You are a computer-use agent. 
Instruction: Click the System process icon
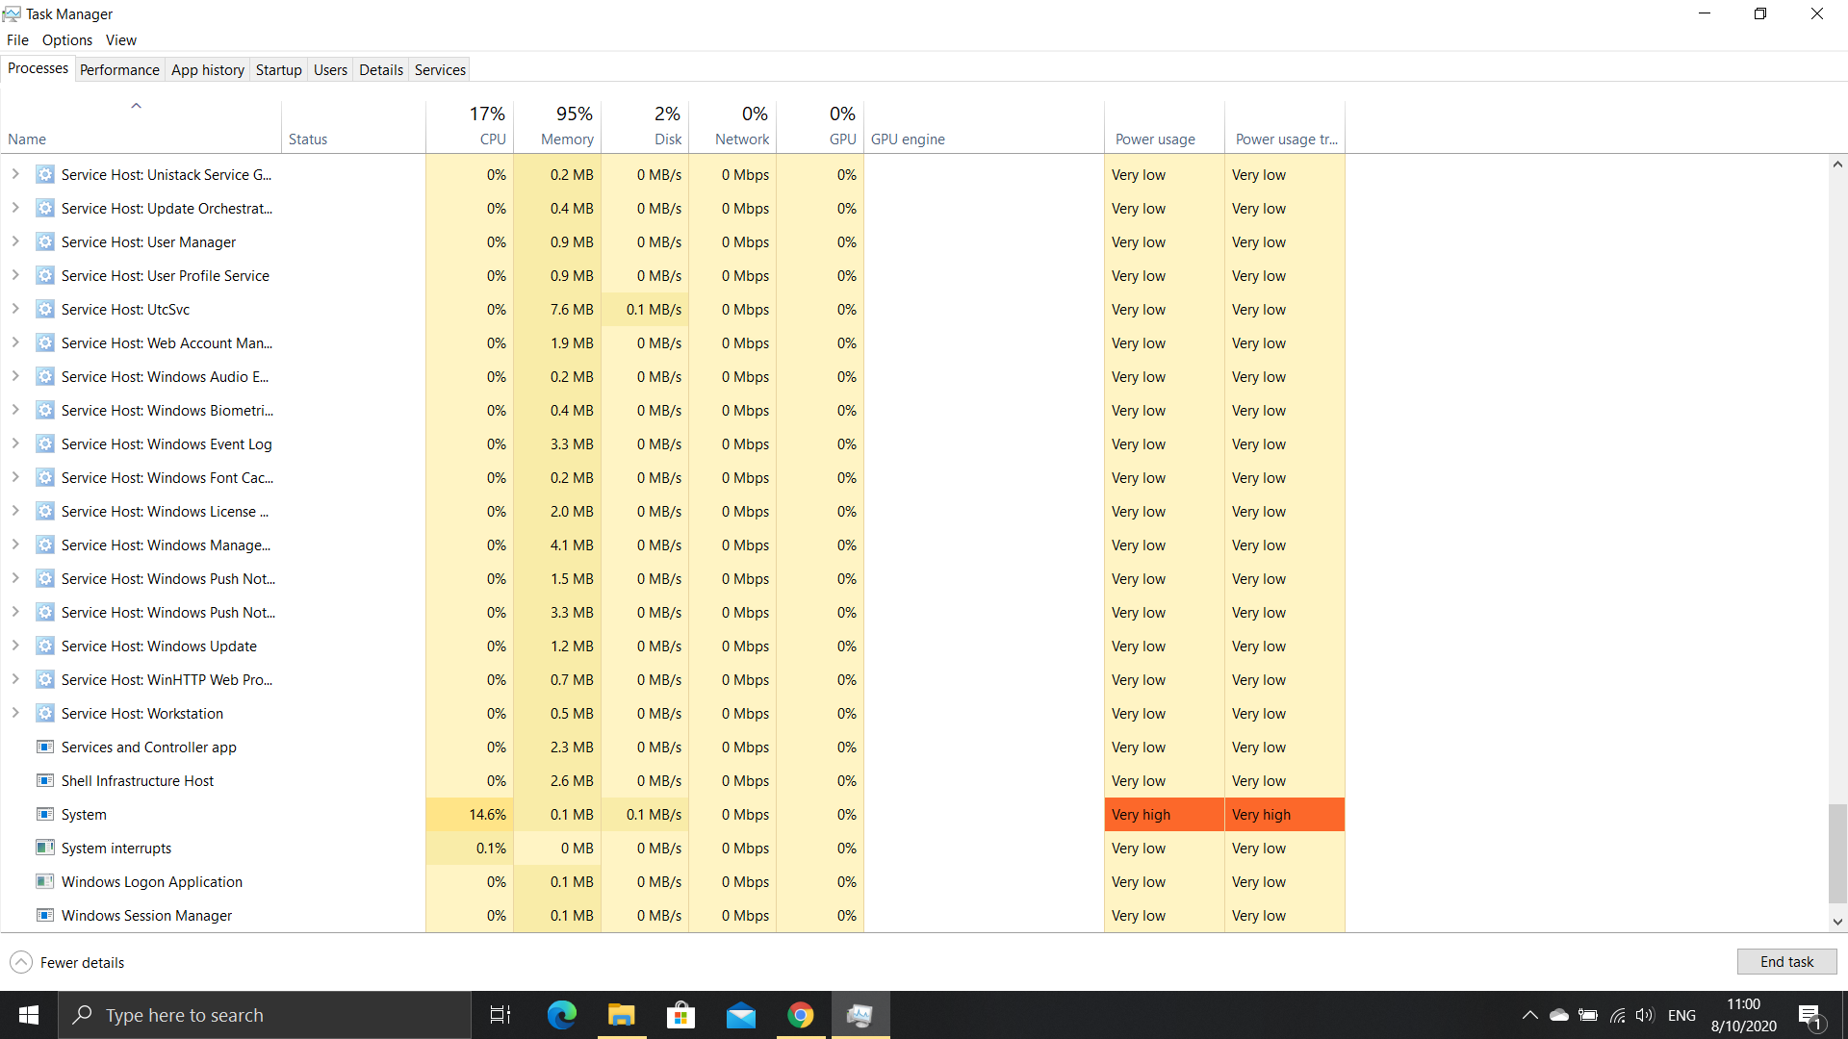(44, 814)
